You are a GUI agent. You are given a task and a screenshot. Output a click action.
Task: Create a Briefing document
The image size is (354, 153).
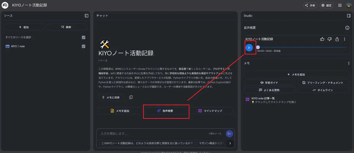pos(323,83)
